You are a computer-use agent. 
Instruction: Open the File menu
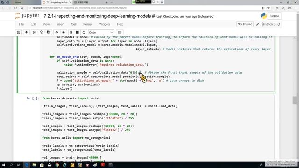click(x=21, y=24)
